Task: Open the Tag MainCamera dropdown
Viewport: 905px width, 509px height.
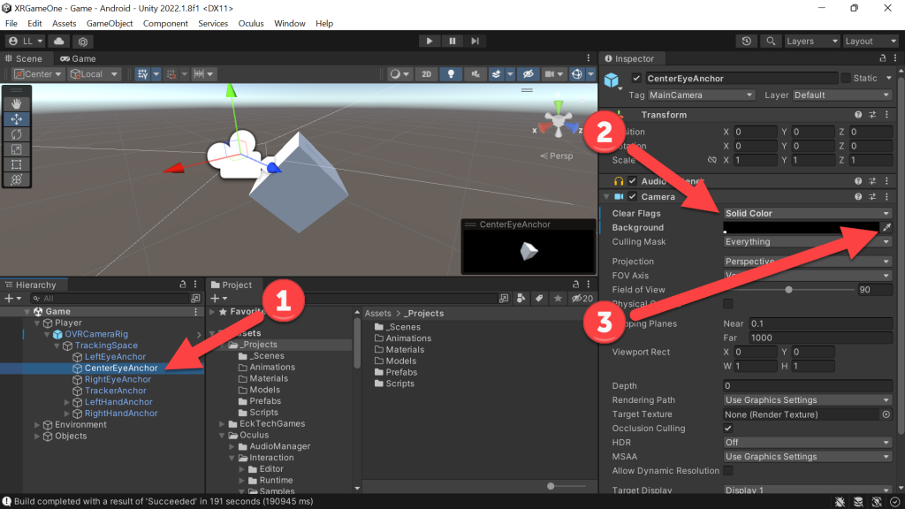Action: tap(701, 95)
